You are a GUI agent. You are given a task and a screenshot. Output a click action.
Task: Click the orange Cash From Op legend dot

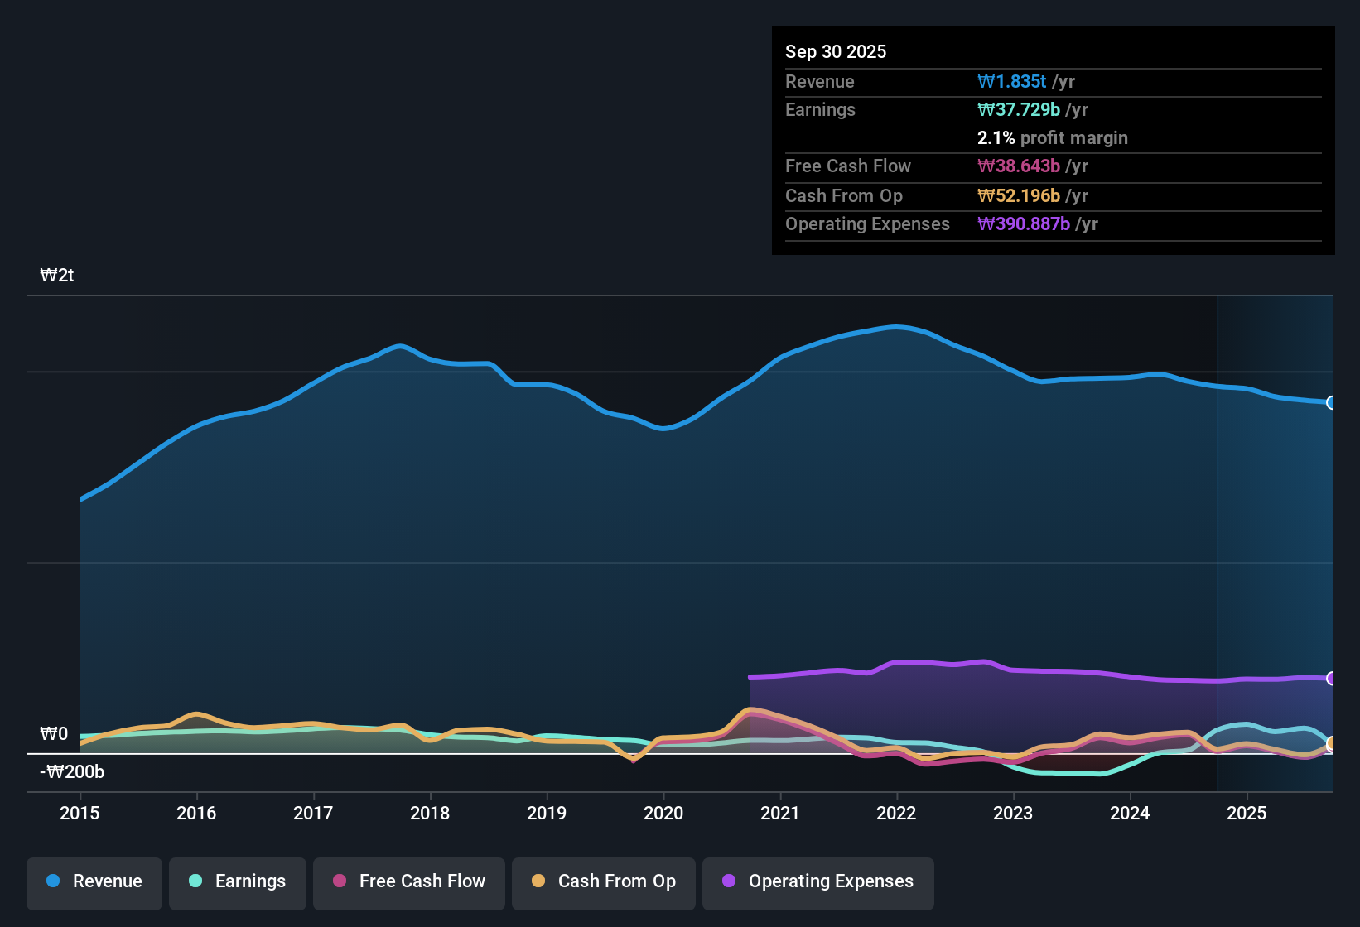click(538, 881)
